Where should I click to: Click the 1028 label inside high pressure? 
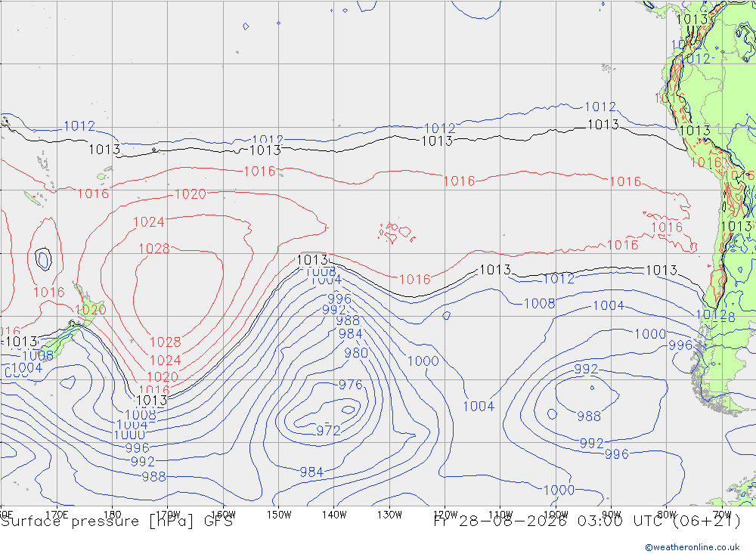click(x=154, y=249)
